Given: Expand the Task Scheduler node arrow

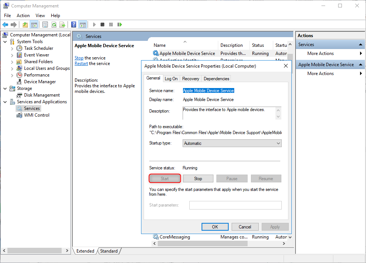Looking at the screenshot, I should [12, 49].
